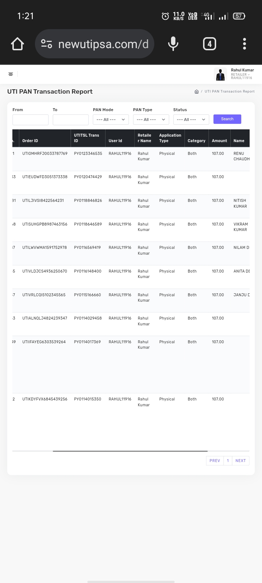
Task: Click Rahul Kumar's profile avatar
Action: [220, 74]
